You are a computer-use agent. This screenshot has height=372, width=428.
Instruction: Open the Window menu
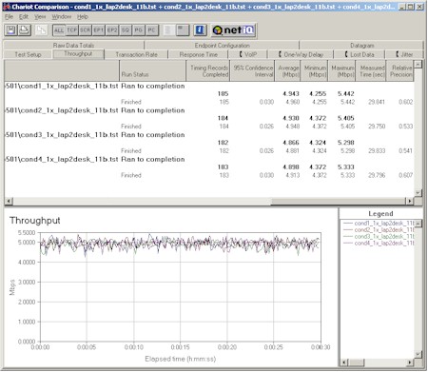(62, 17)
